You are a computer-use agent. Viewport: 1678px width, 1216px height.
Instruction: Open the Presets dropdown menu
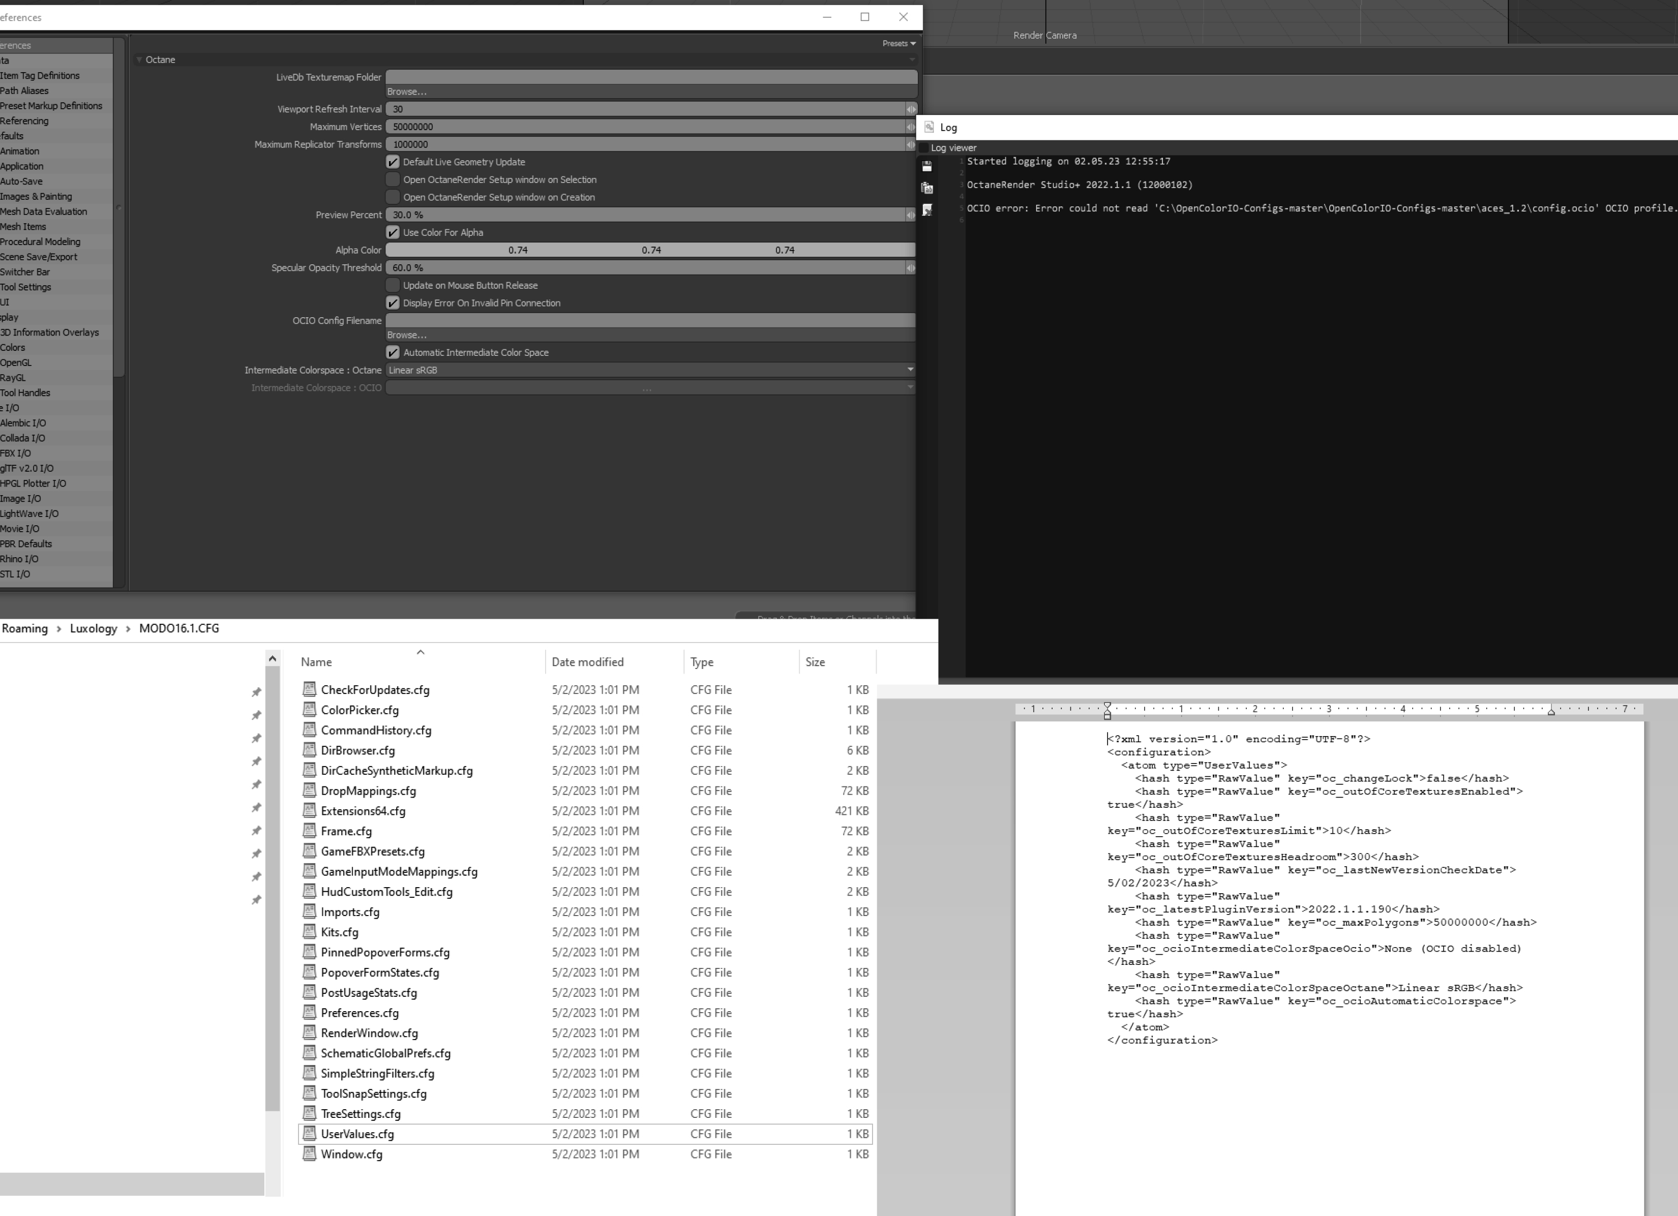[x=898, y=44]
